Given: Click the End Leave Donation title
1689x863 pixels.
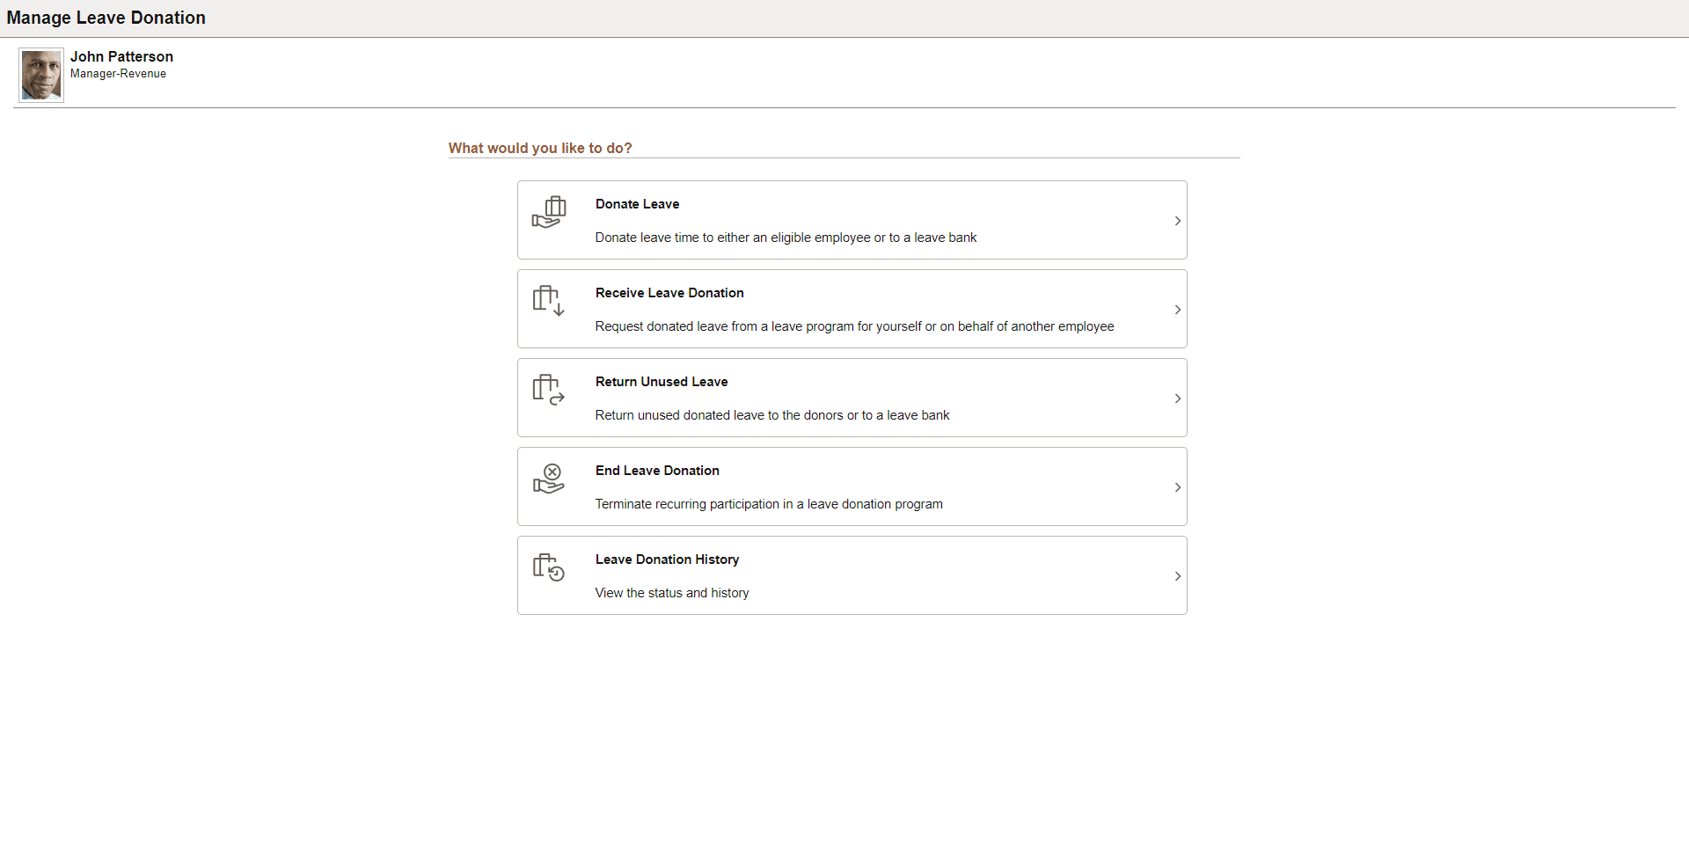Looking at the screenshot, I should point(656,470).
